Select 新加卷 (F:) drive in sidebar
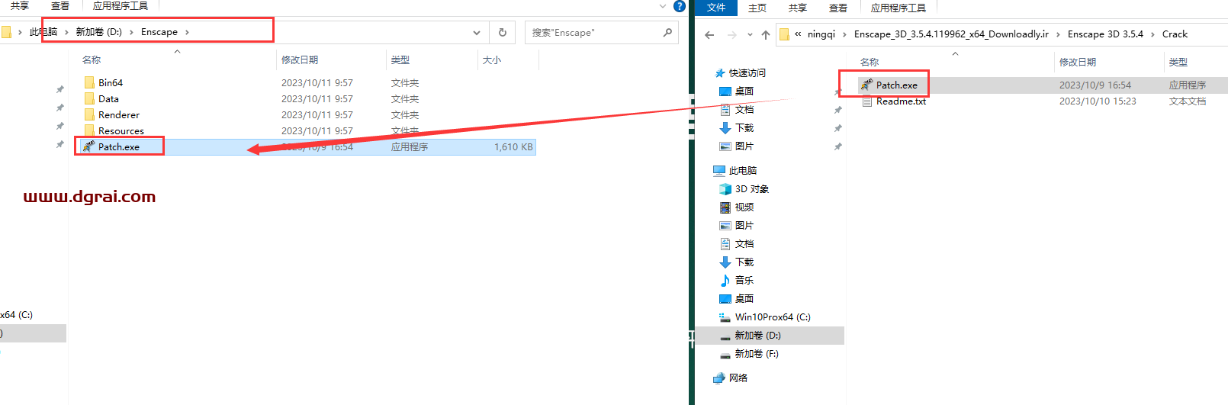This screenshot has width=1228, height=405. 750,354
